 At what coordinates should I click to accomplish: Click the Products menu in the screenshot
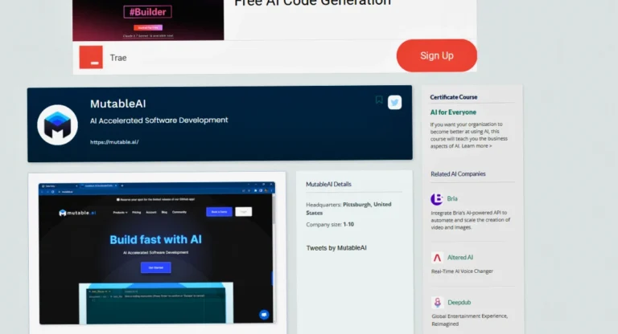coord(120,213)
